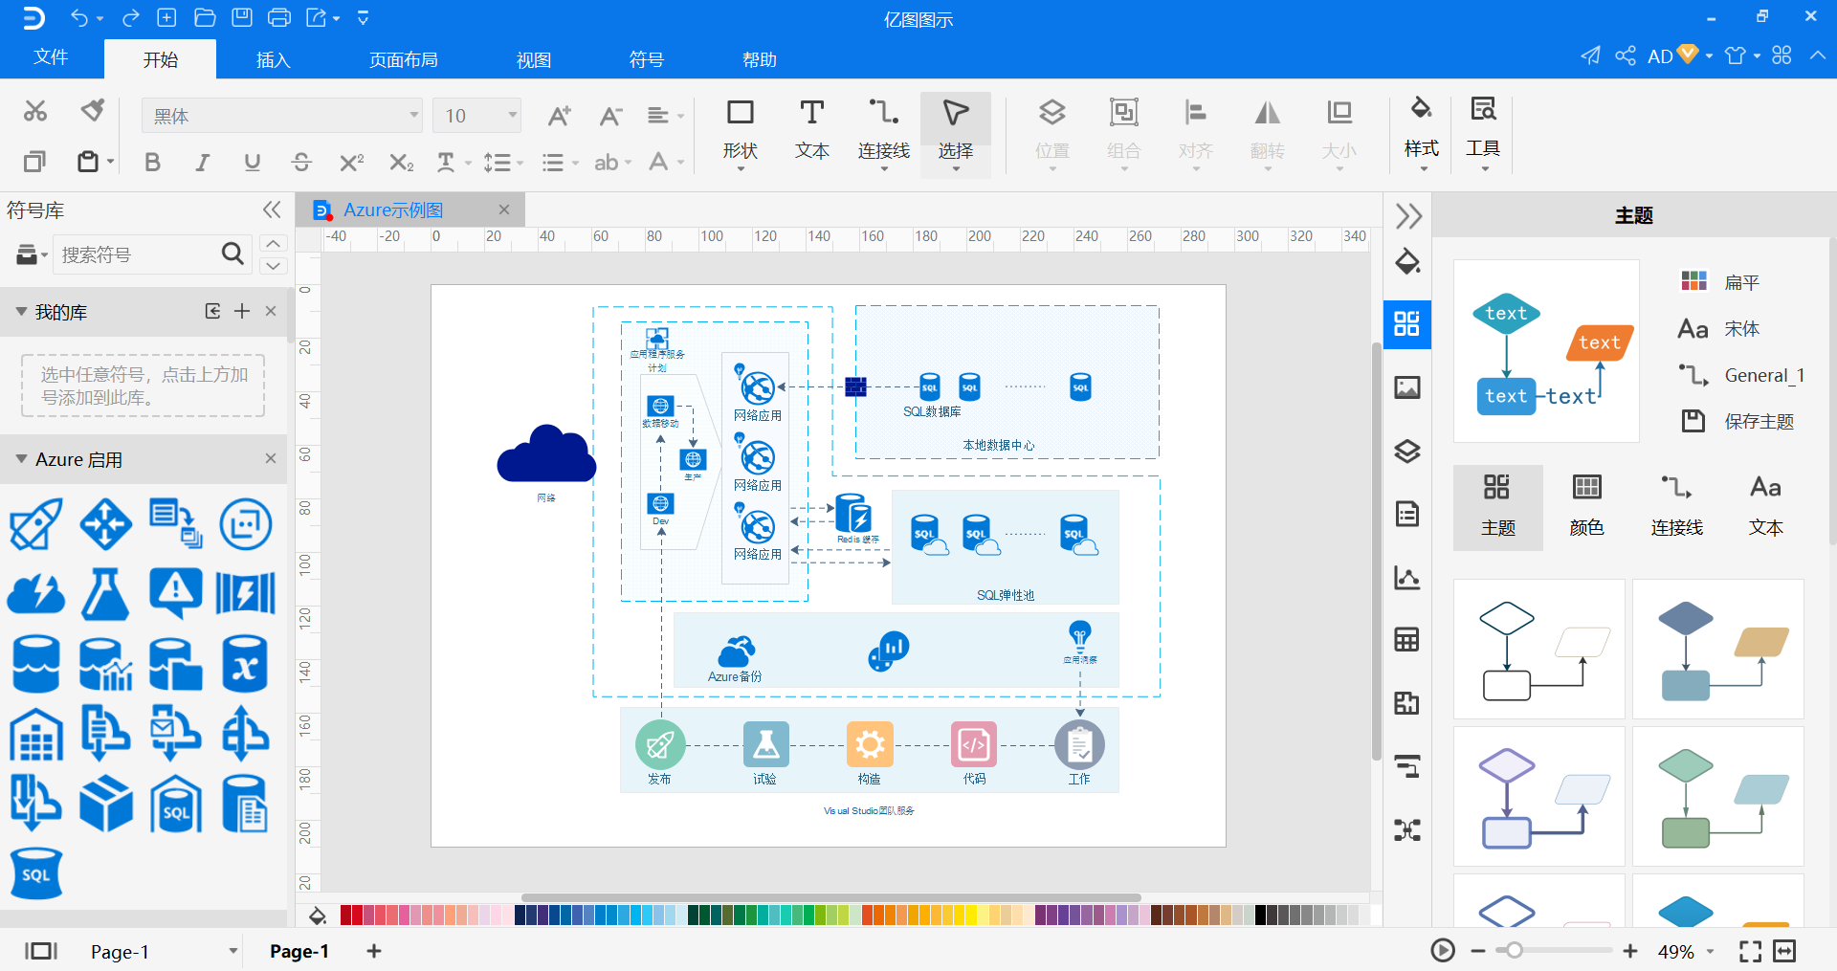Toggle italic text formatting

click(202, 163)
